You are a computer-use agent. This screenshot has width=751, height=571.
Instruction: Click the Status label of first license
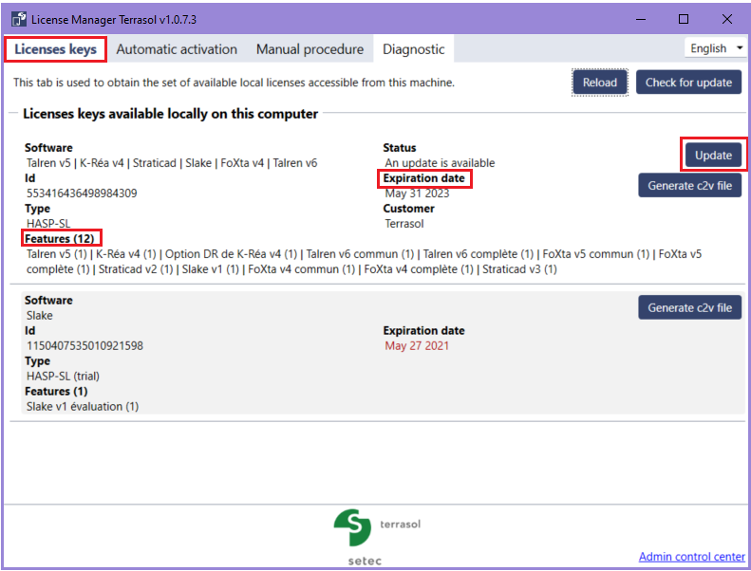[400, 147]
